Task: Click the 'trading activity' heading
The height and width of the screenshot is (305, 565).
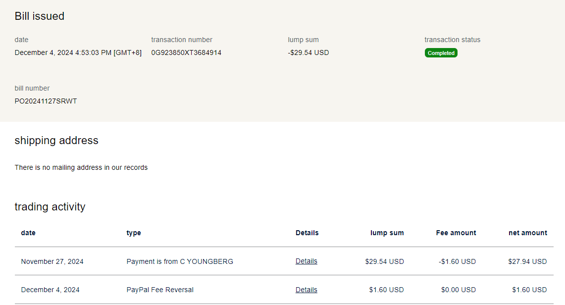Action: [x=50, y=206]
